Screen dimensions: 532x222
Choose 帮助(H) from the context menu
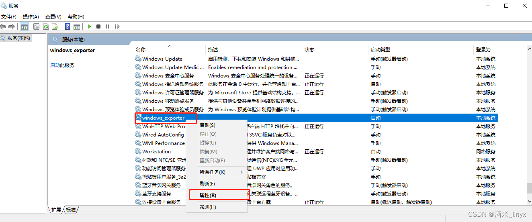pos(216,207)
